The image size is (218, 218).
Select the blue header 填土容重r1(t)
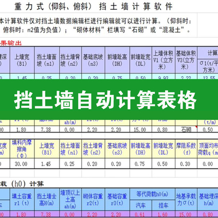(22, 199)
